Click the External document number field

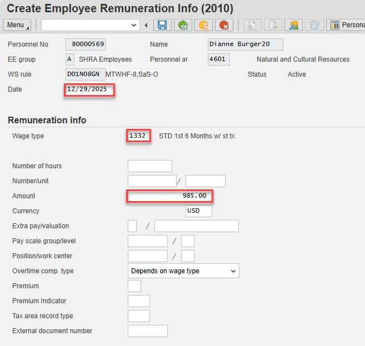pos(147,331)
